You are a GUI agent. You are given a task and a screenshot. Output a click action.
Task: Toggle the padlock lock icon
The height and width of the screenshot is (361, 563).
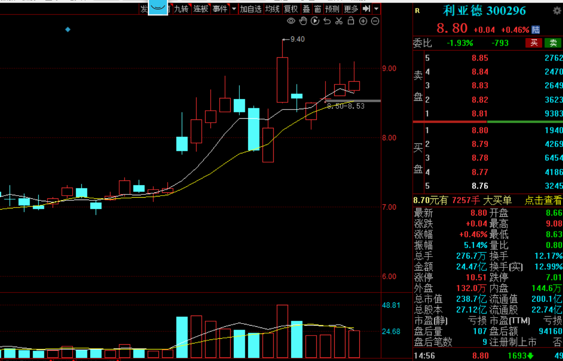[x=351, y=21]
